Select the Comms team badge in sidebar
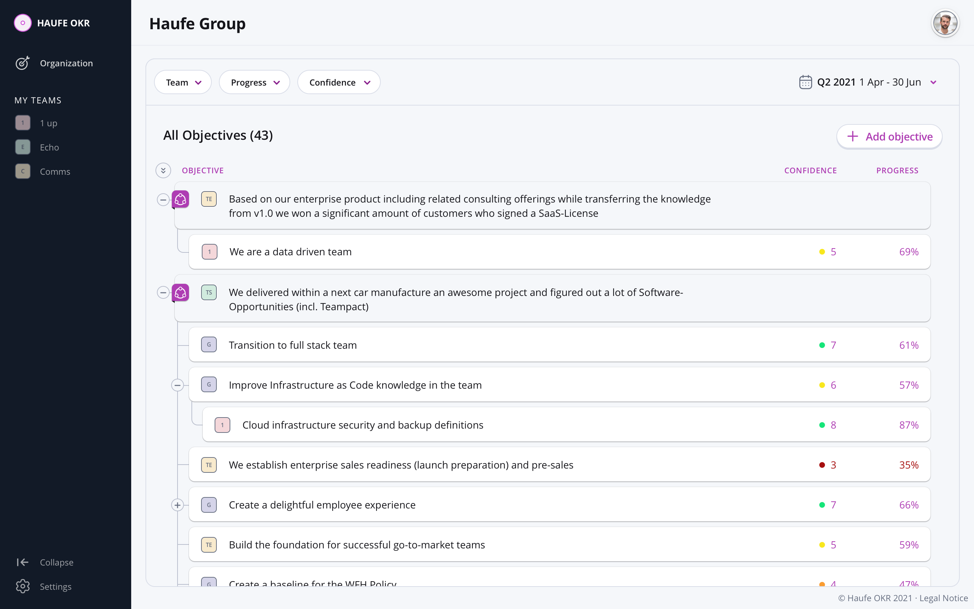The height and width of the screenshot is (609, 974). (x=23, y=171)
